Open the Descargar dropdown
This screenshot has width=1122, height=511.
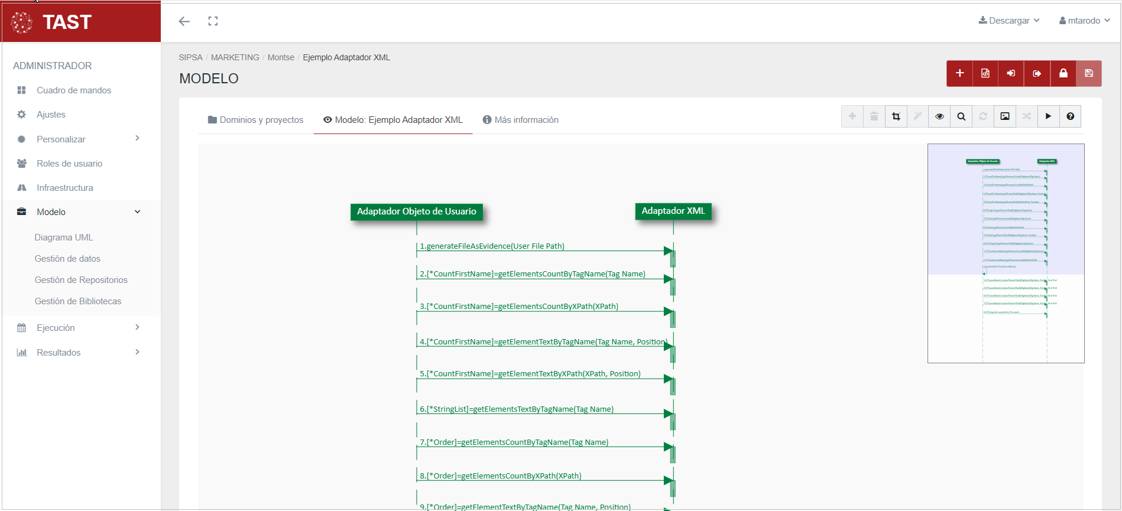(1009, 21)
